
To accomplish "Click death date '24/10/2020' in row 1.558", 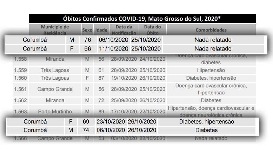I will point(152,59).
